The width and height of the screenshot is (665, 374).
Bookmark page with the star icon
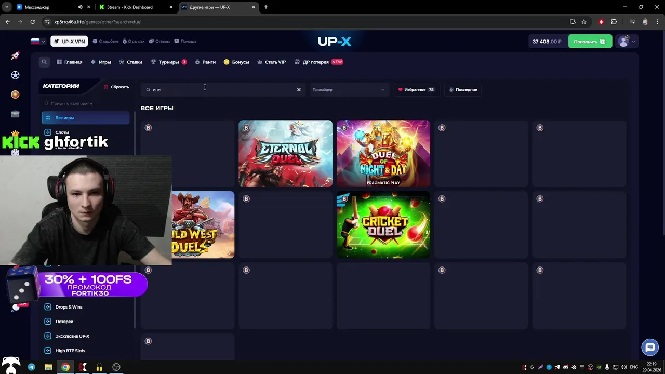click(x=584, y=22)
